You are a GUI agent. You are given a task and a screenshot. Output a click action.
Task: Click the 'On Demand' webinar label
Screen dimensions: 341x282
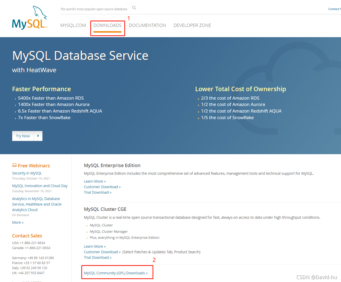click(20, 215)
